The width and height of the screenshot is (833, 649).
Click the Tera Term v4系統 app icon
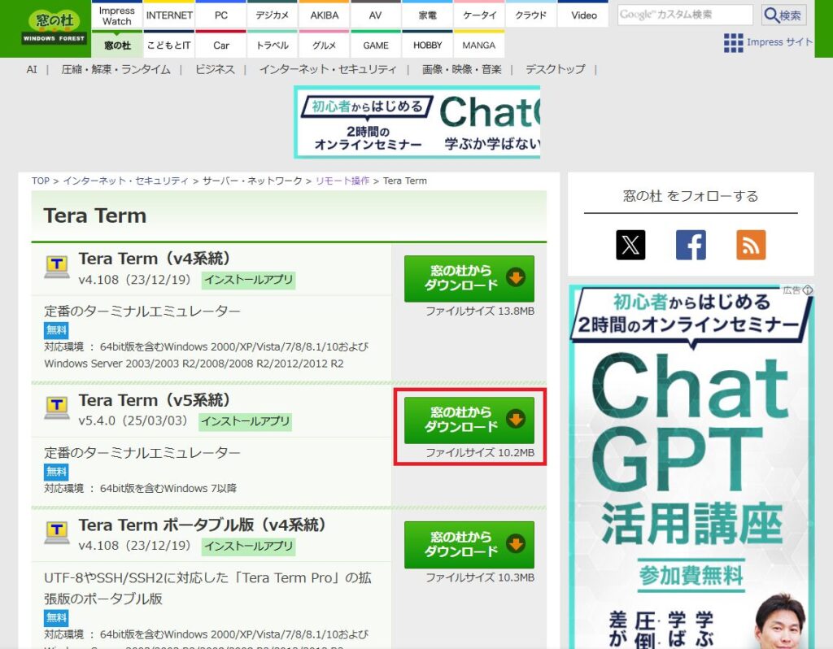click(x=57, y=267)
